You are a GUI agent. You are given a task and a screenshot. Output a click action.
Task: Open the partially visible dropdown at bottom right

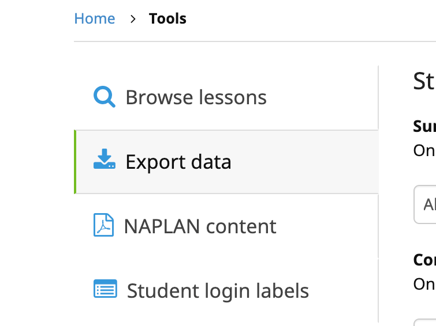[x=426, y=321]
